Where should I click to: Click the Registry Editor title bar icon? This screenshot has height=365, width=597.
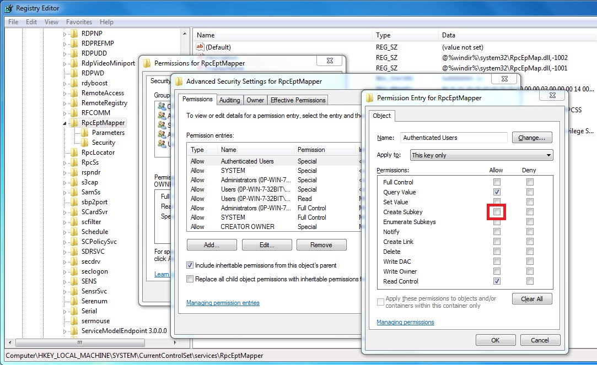coord(9,8)
